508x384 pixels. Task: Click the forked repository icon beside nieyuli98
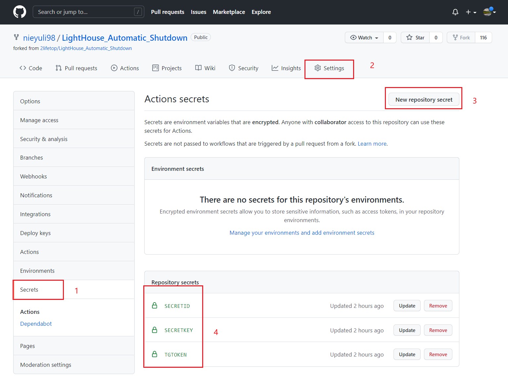tap(16, 37)
